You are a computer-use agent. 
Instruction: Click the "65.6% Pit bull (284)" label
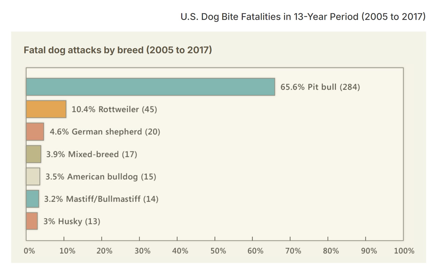[320, 87]
